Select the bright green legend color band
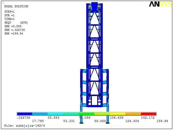This screenshot has height=130, width=173. click(x=86, y=114)
